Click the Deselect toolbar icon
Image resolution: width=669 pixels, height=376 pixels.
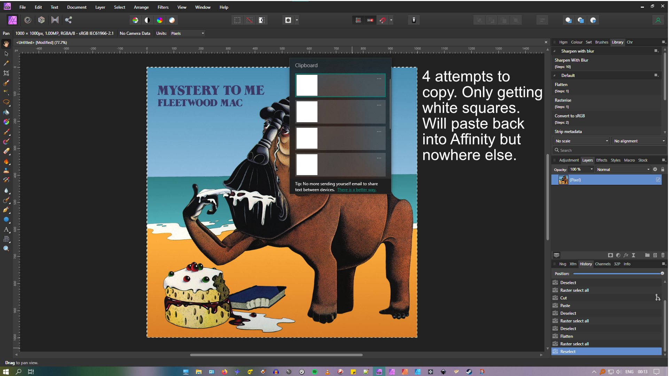point(250,20)
